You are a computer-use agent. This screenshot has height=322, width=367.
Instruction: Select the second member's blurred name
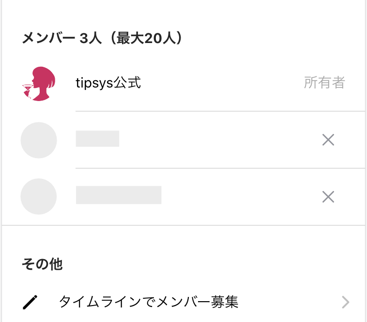point(97,139)
